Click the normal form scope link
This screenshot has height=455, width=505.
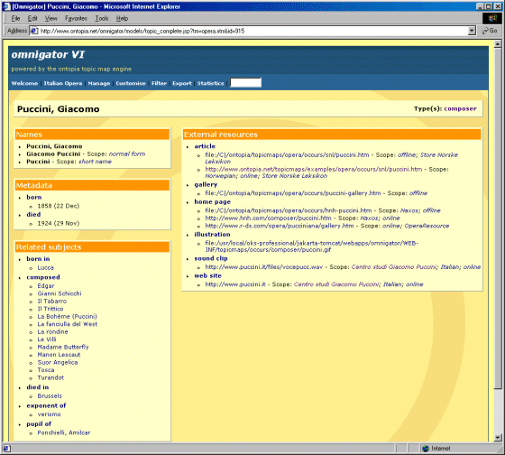click(x=127, y=153)
